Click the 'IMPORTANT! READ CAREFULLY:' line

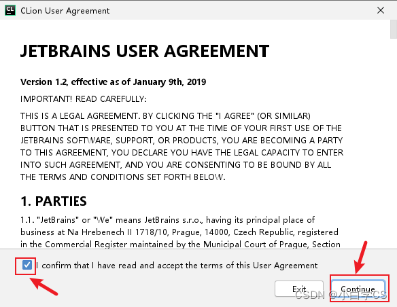[x=84, y=99]
